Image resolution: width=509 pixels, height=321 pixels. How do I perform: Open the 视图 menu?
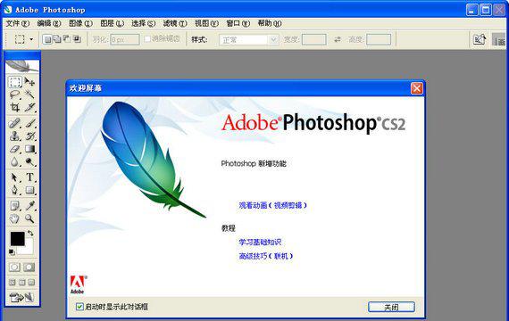(x=207, y=23)
